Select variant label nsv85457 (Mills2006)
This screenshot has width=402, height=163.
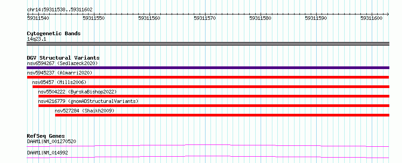59,82
